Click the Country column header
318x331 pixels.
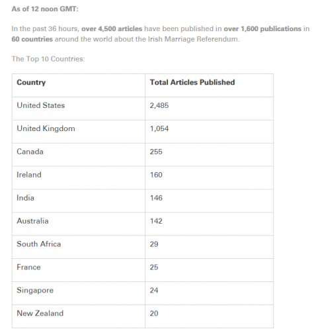pos(31,82)
